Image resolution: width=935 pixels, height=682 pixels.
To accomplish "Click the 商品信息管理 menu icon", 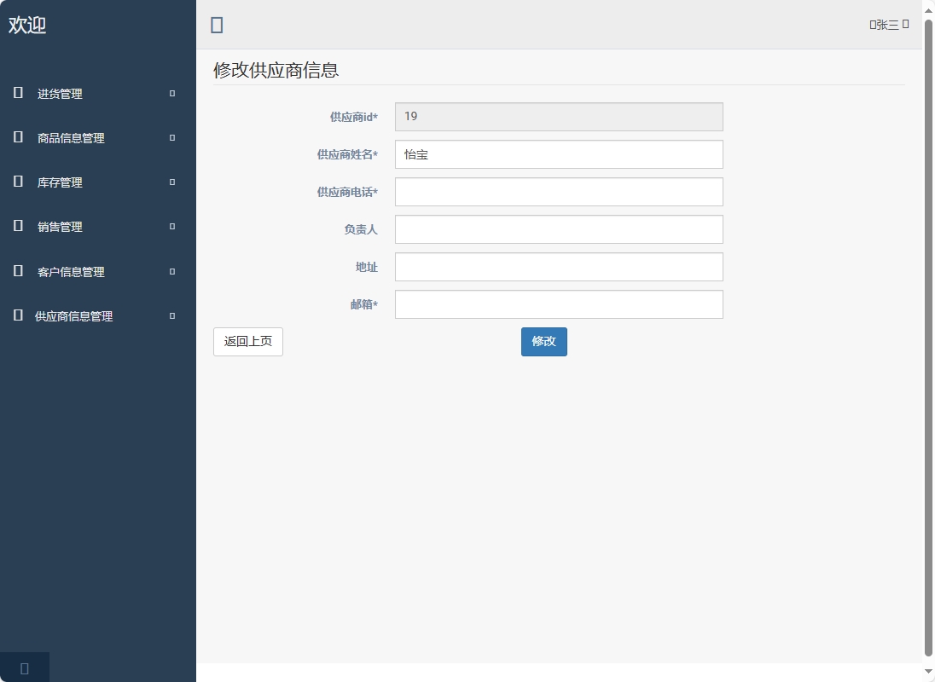I will coord(18,137).
